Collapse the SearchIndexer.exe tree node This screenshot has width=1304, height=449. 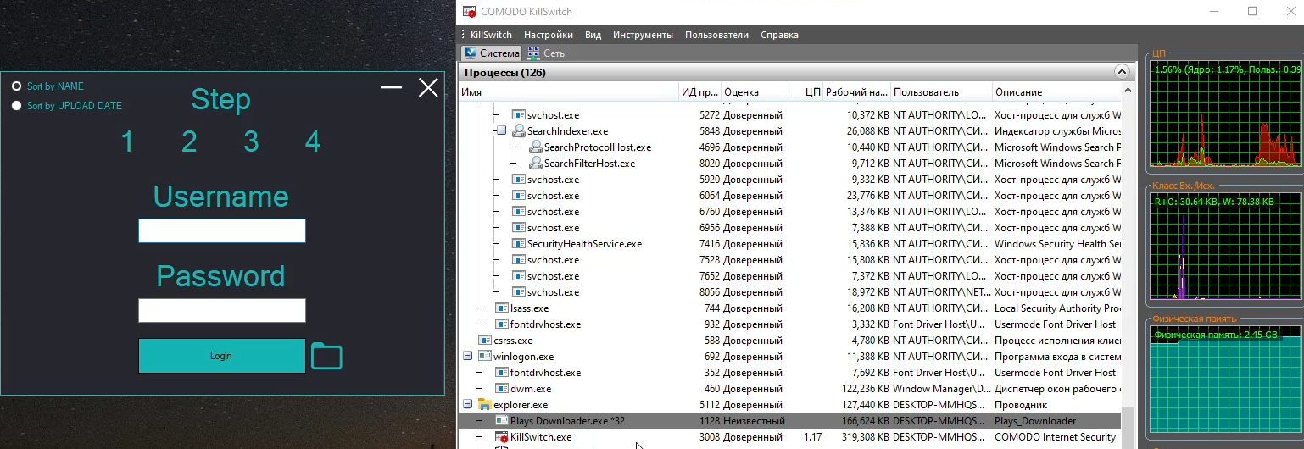tap(501, 131)
